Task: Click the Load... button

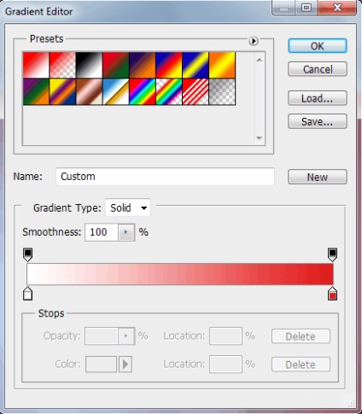Action: coord(318,98)
